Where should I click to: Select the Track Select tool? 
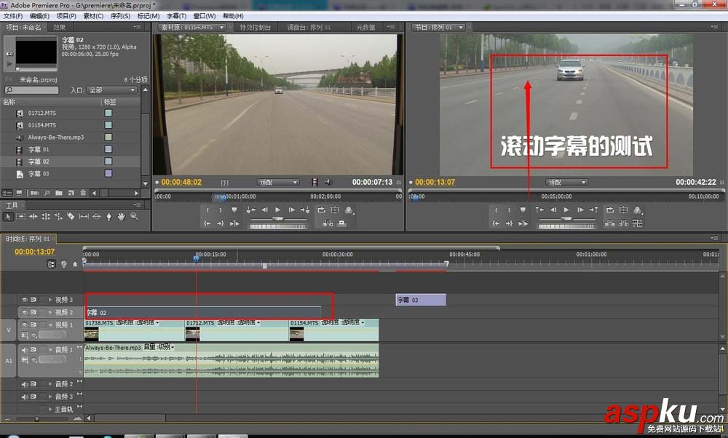pos(21,216)
